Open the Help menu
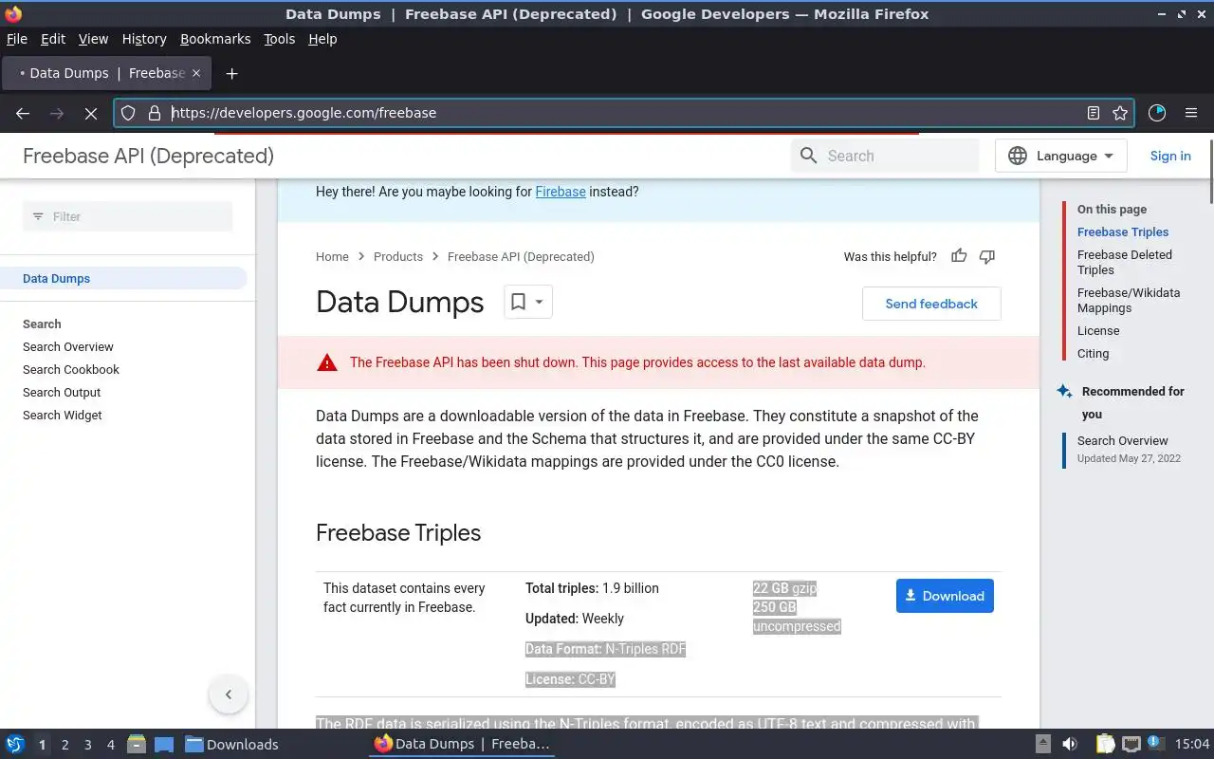Image resolution: width=1214 pixels, height=759 pixels. [322, 39]
